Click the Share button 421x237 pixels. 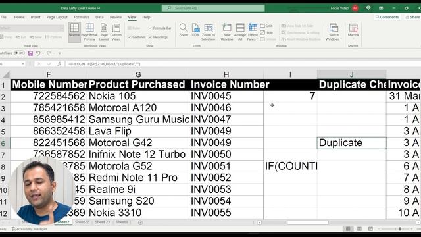pyautogui.click(x=412, y=17)
